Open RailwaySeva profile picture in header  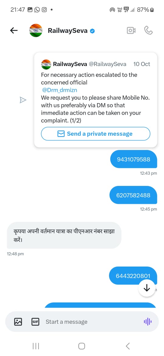tap(36, 30)
